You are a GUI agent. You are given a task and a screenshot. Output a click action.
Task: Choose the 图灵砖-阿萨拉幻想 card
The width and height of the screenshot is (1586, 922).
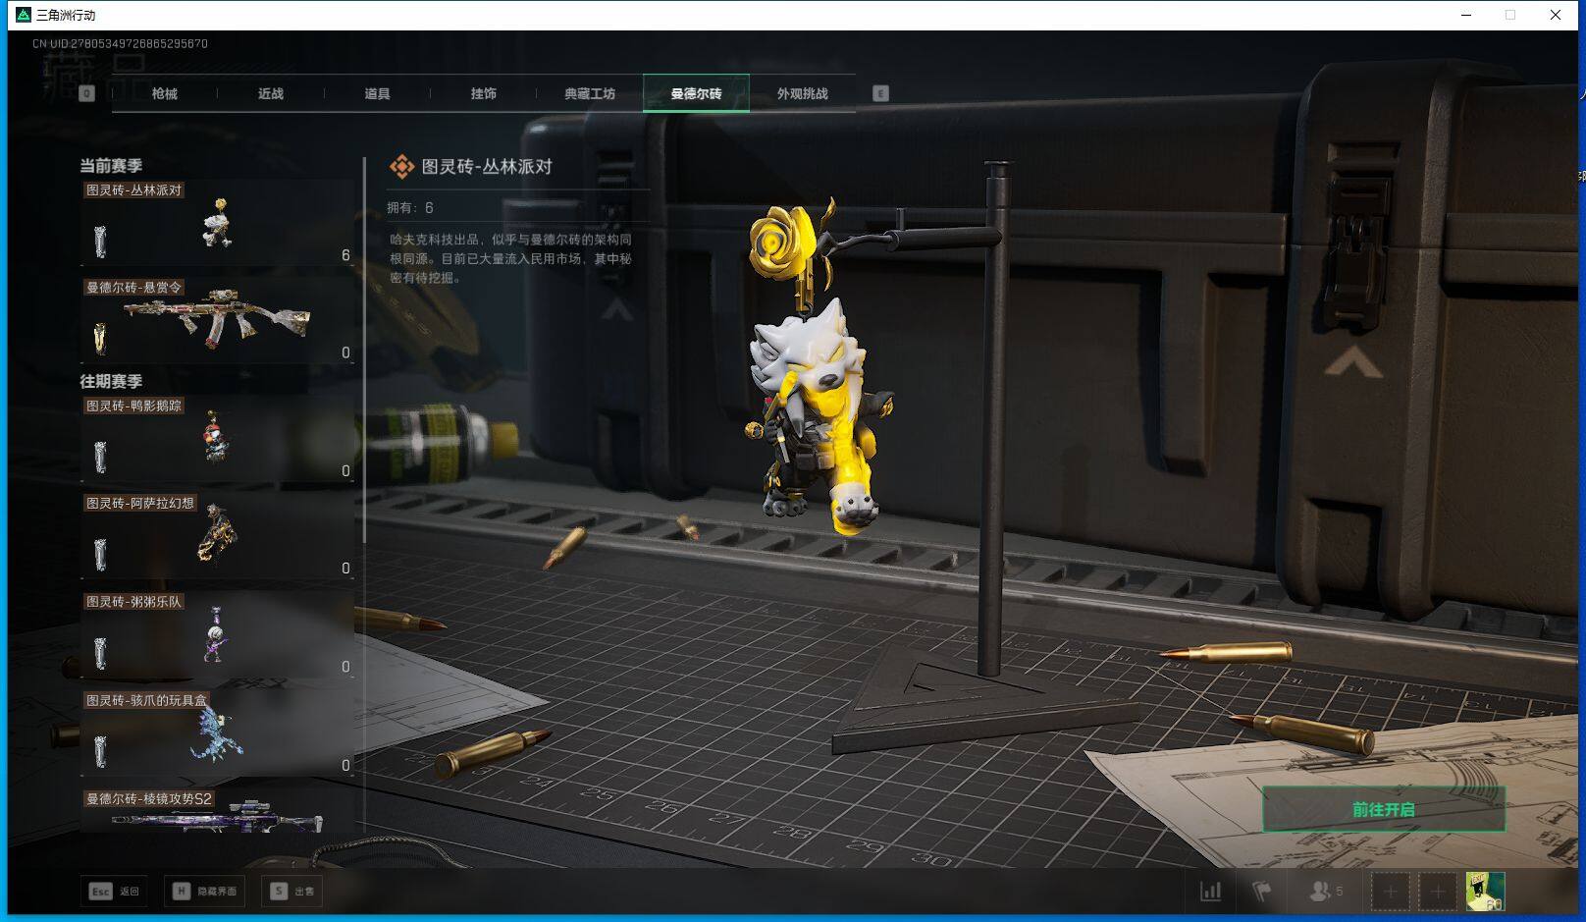[217, 536]
